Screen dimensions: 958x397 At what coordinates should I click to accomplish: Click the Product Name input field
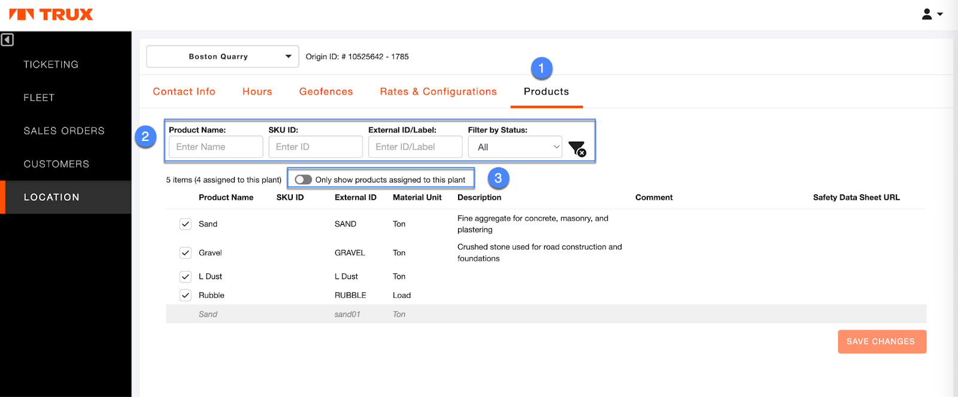216,147
